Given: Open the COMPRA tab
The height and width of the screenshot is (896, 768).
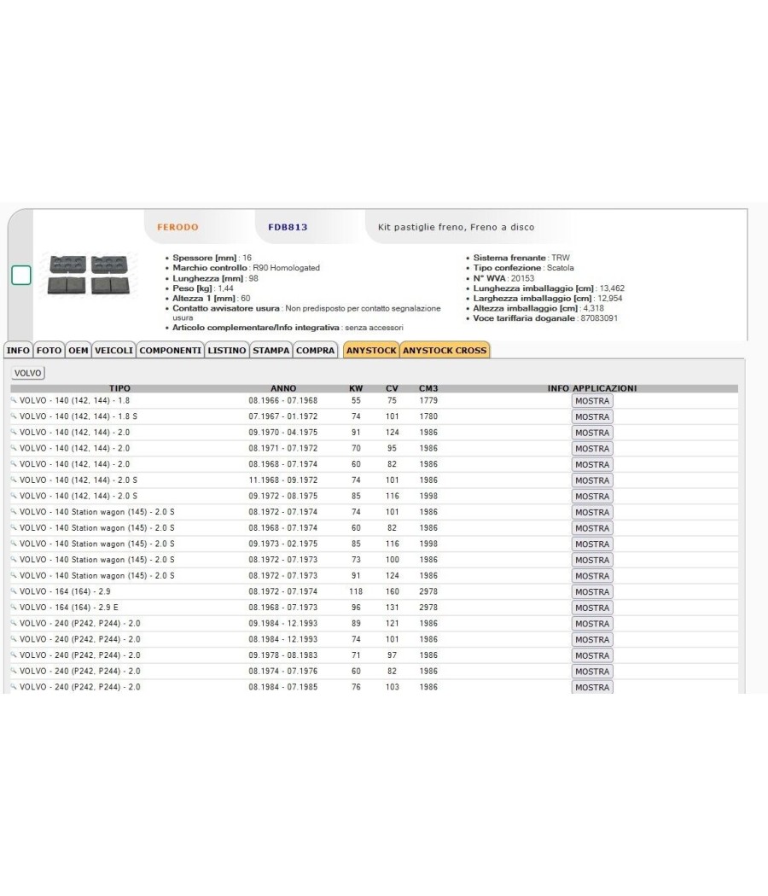Looking at the screenshot, I should point(315,350).
